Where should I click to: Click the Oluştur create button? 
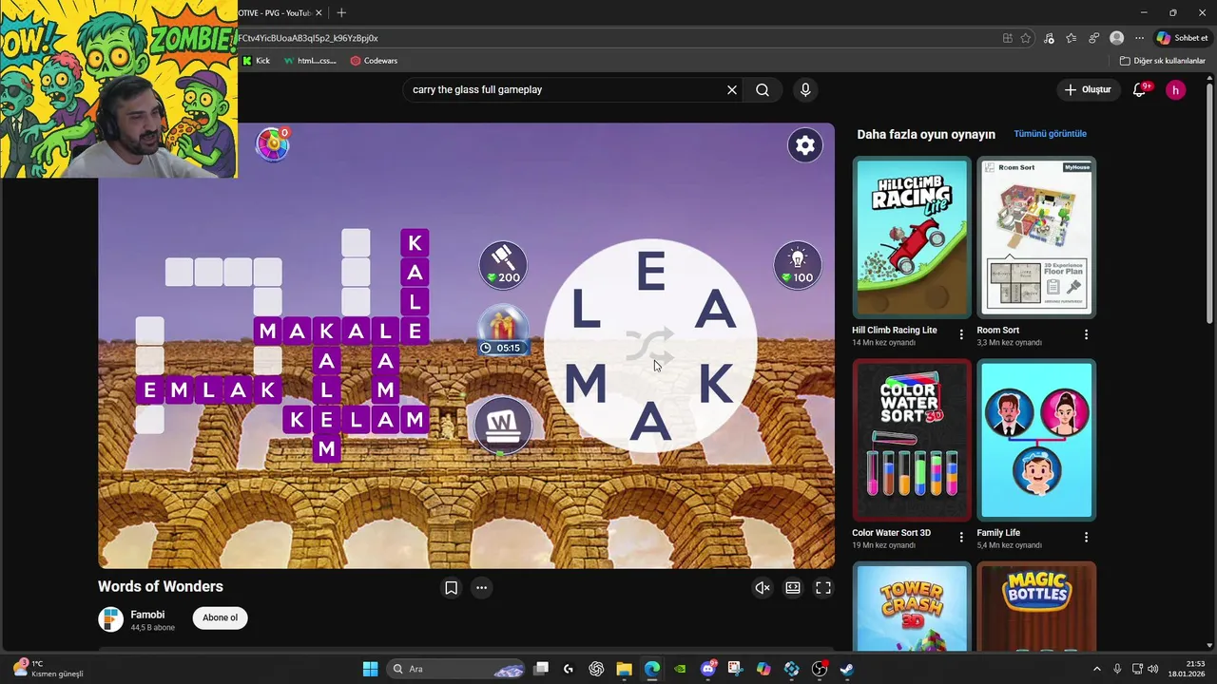1088,89
